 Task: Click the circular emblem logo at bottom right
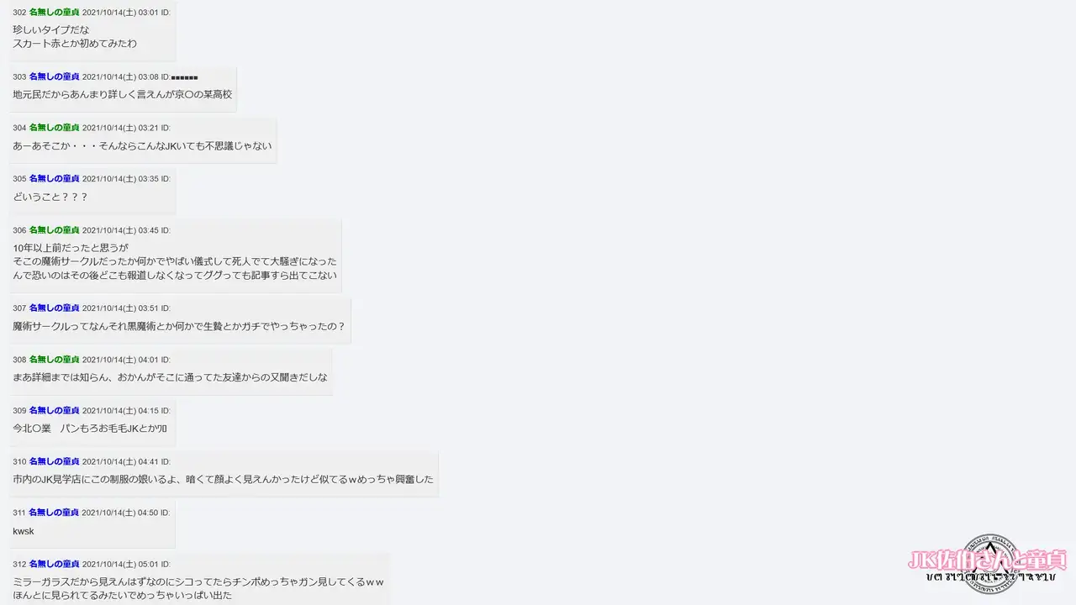tap(989, 563)
